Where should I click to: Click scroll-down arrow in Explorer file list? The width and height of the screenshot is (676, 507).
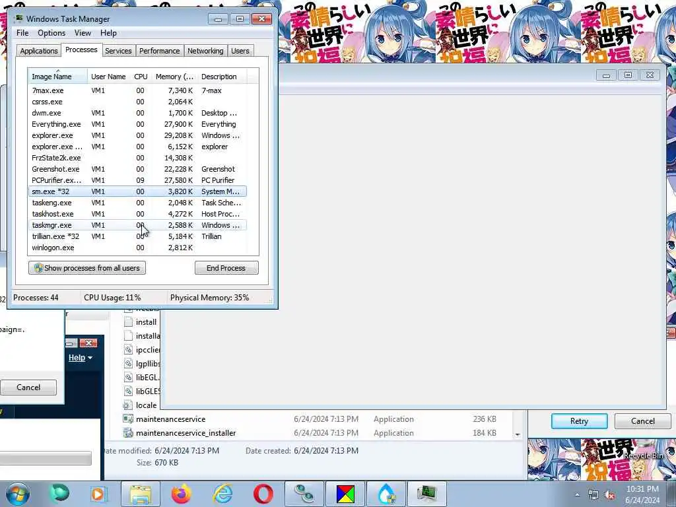coord(518,434)
